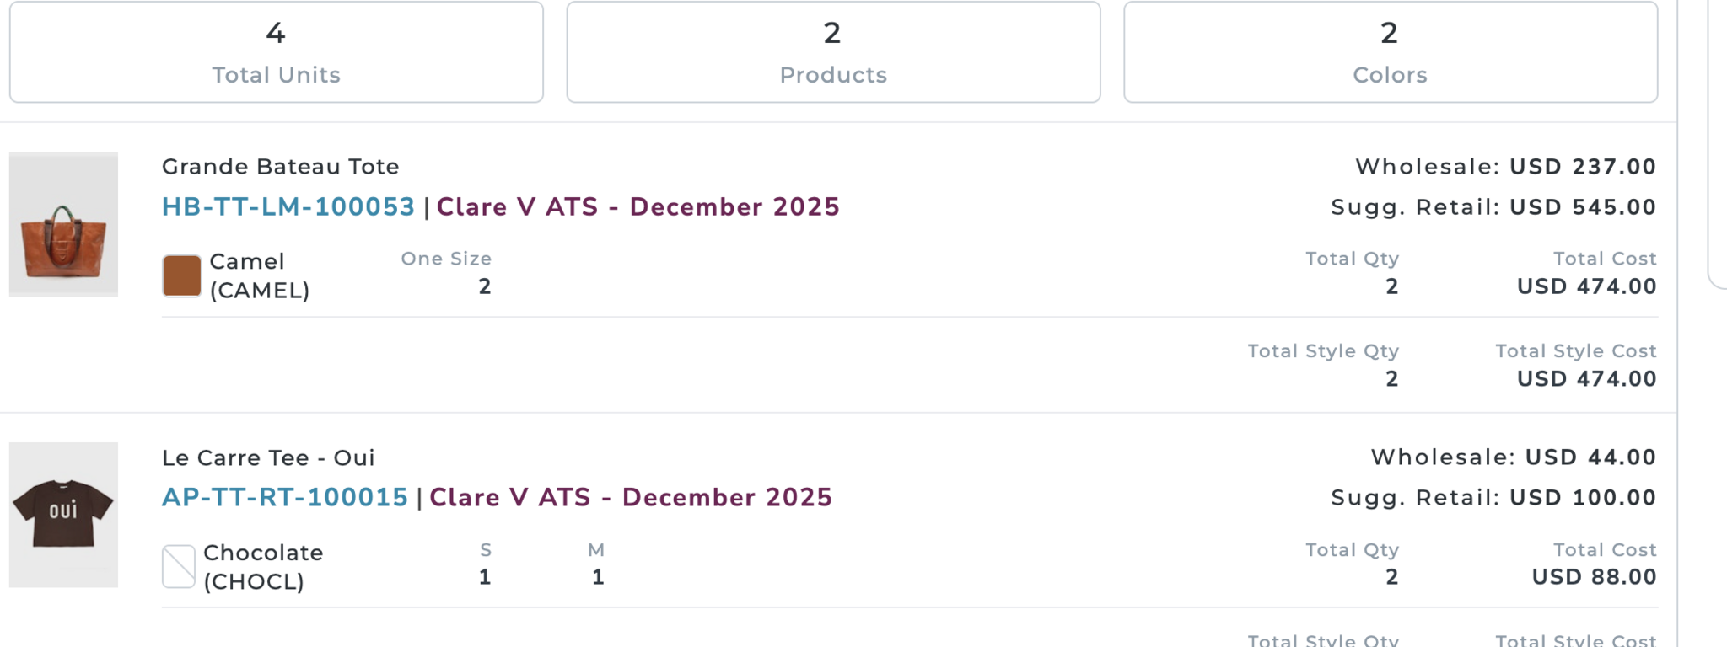Screen dimensions: 1727x647
Task: Click the Total Units summary card
Action: pyautogui.click(x=277, y=52)
